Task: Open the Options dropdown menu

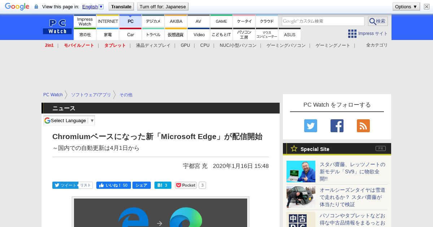Action: [406, 6]
